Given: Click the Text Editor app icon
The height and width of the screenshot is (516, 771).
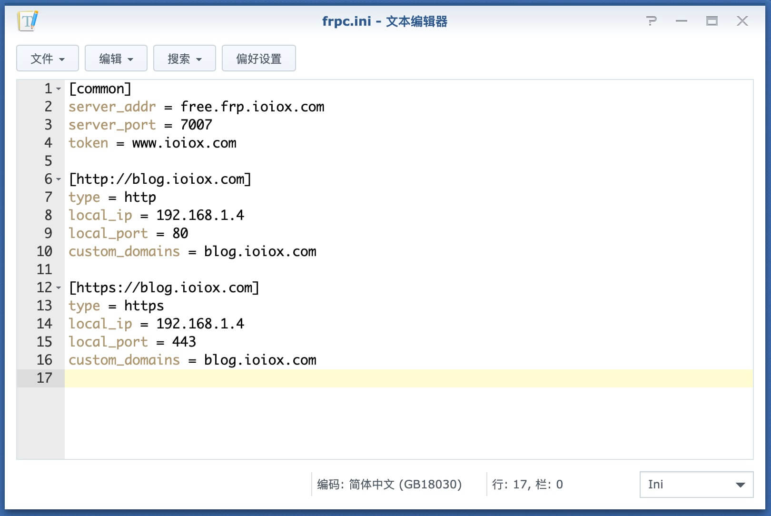Looking at the screenshot, I should 28,21.
